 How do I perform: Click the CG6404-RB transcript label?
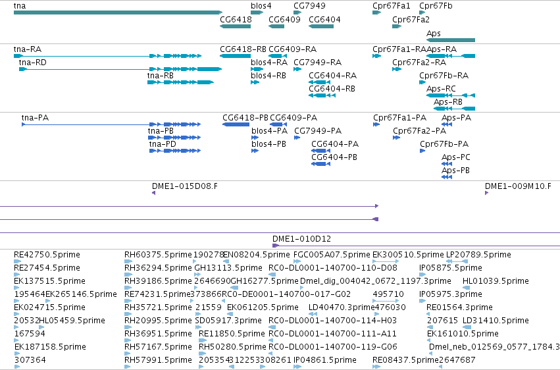332,89
